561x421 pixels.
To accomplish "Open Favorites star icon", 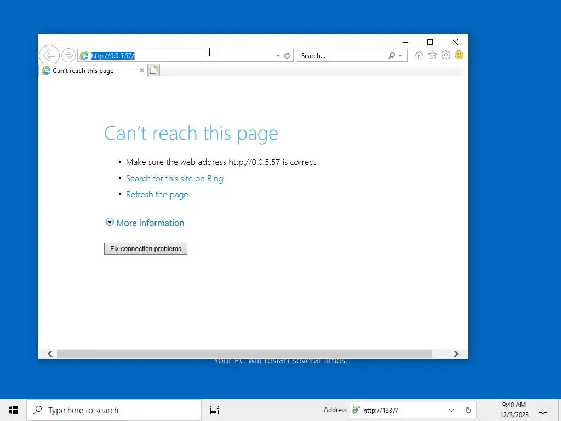I will [x=432, y=55].
